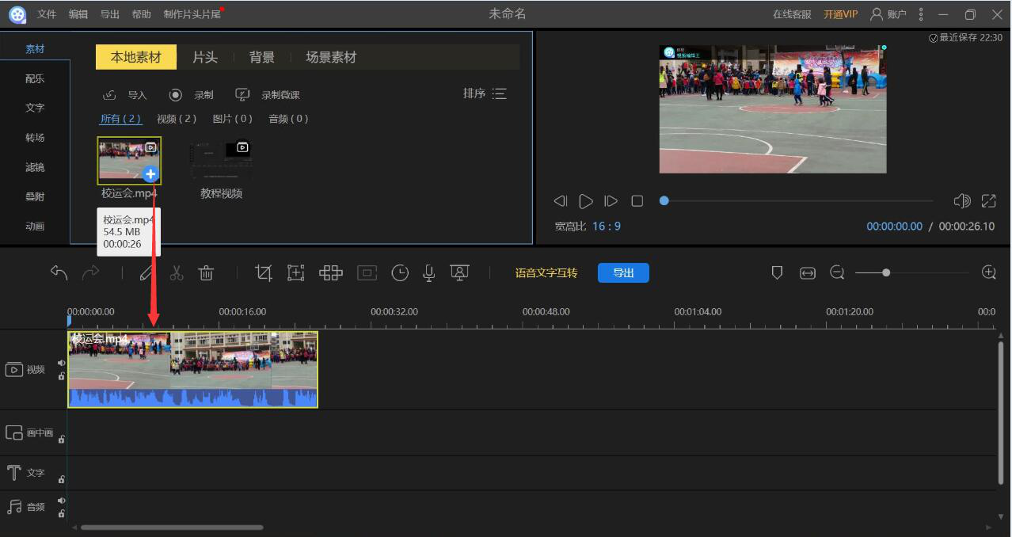
Task: Open the 排序 sort dropdown
Action: (x=484, y=93)
